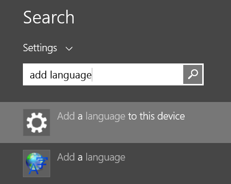Click the magnifying glass search button
Image resolution: width=231 pixels, height=184 pixels.
tap(192, 75)
